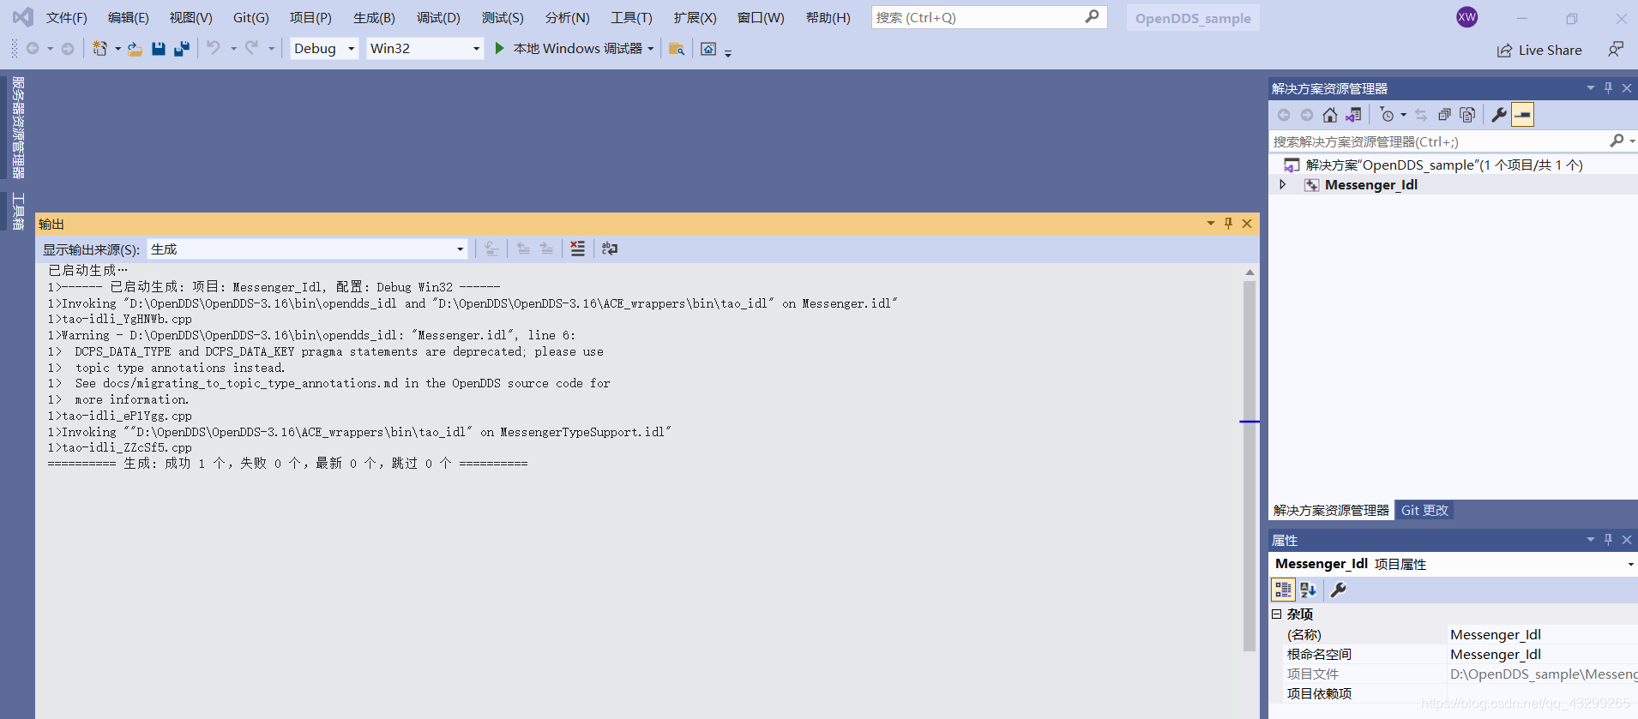
Task: Open the debugger target dropdown arrow
Action: (x=651, y=49)
